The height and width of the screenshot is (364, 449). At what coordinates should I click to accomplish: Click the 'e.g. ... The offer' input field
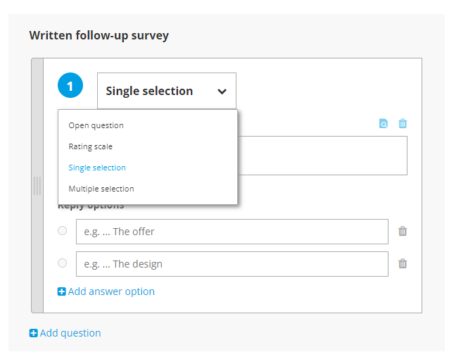point(232,232)
